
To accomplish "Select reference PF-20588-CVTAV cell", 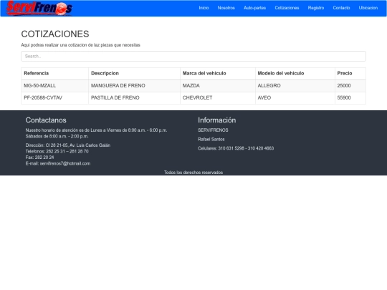I will point(54,98).
